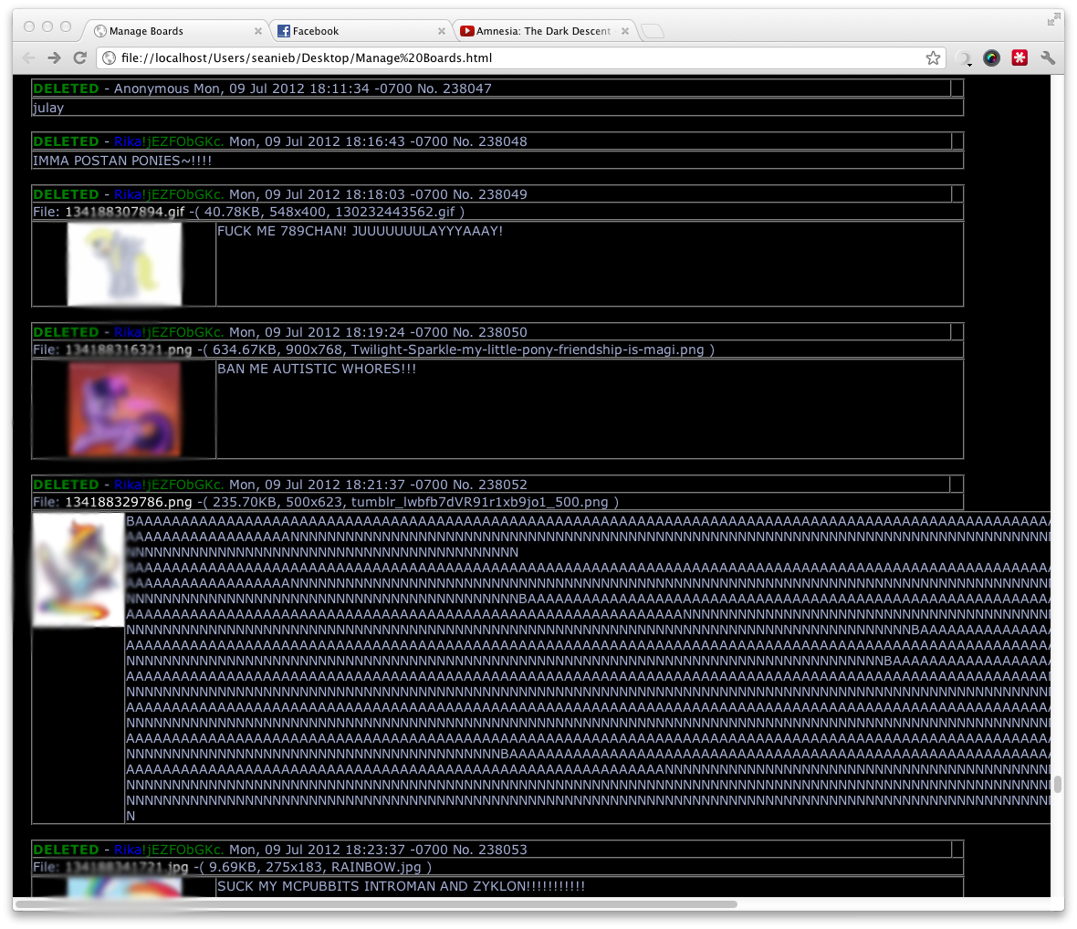Click the page info icon in the address bar
This screenshot has height=929, width=1077.
tap(109, 58)
